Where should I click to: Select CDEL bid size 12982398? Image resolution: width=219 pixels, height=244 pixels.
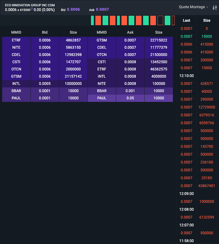tap(73, 55)
